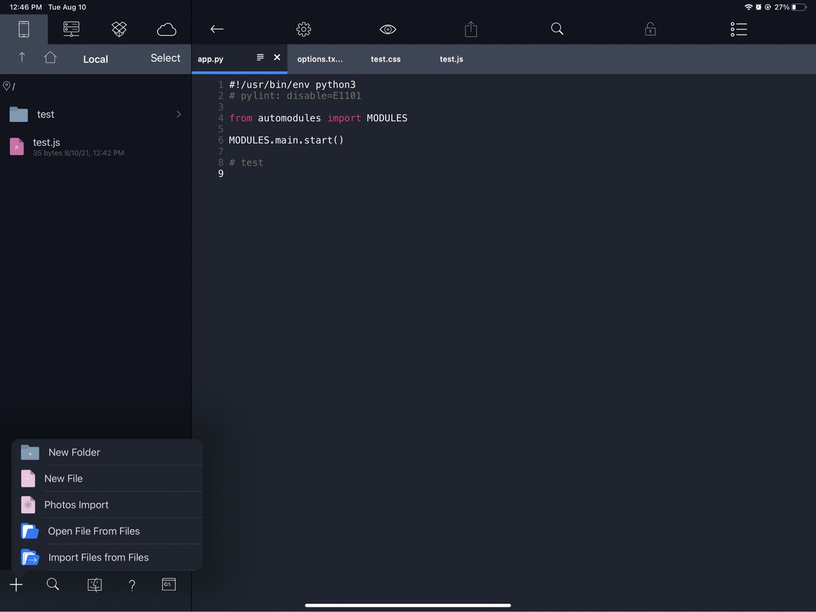Switch to the options.tx... tab
Viewport: 816px width, 612px height.
[320, 59]
